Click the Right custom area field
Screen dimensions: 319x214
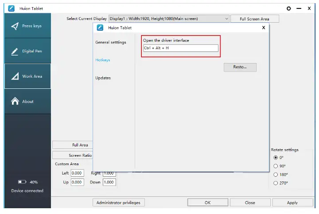click(109, 174)
